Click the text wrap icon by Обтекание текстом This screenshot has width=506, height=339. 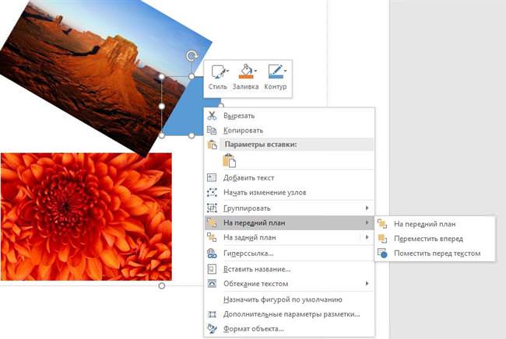[x=212, y=284]
